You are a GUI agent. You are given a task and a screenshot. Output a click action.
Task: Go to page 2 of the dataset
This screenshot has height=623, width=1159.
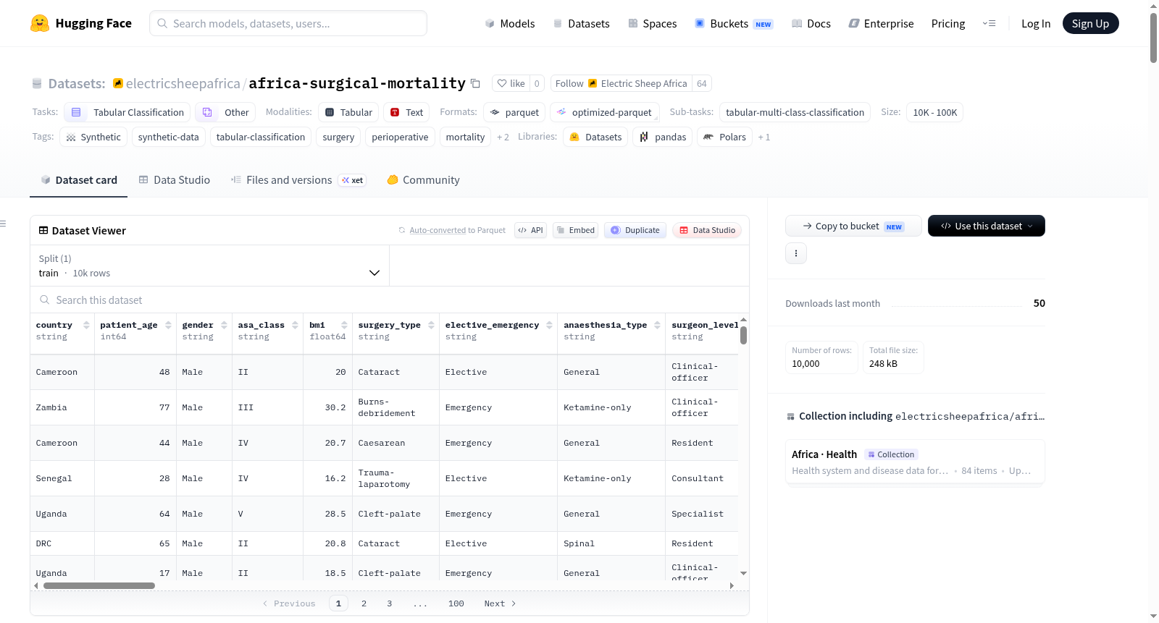point(364,603)
